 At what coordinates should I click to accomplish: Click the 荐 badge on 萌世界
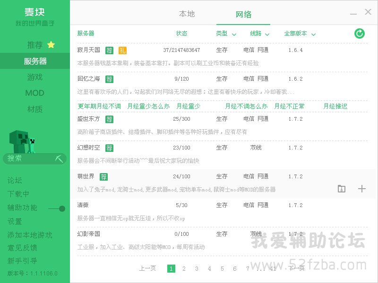(103, 177)
